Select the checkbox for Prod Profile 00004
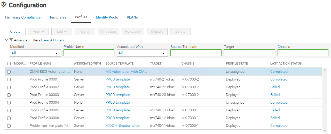The width and height of the screenshot is (331, 134). (9, 103)
